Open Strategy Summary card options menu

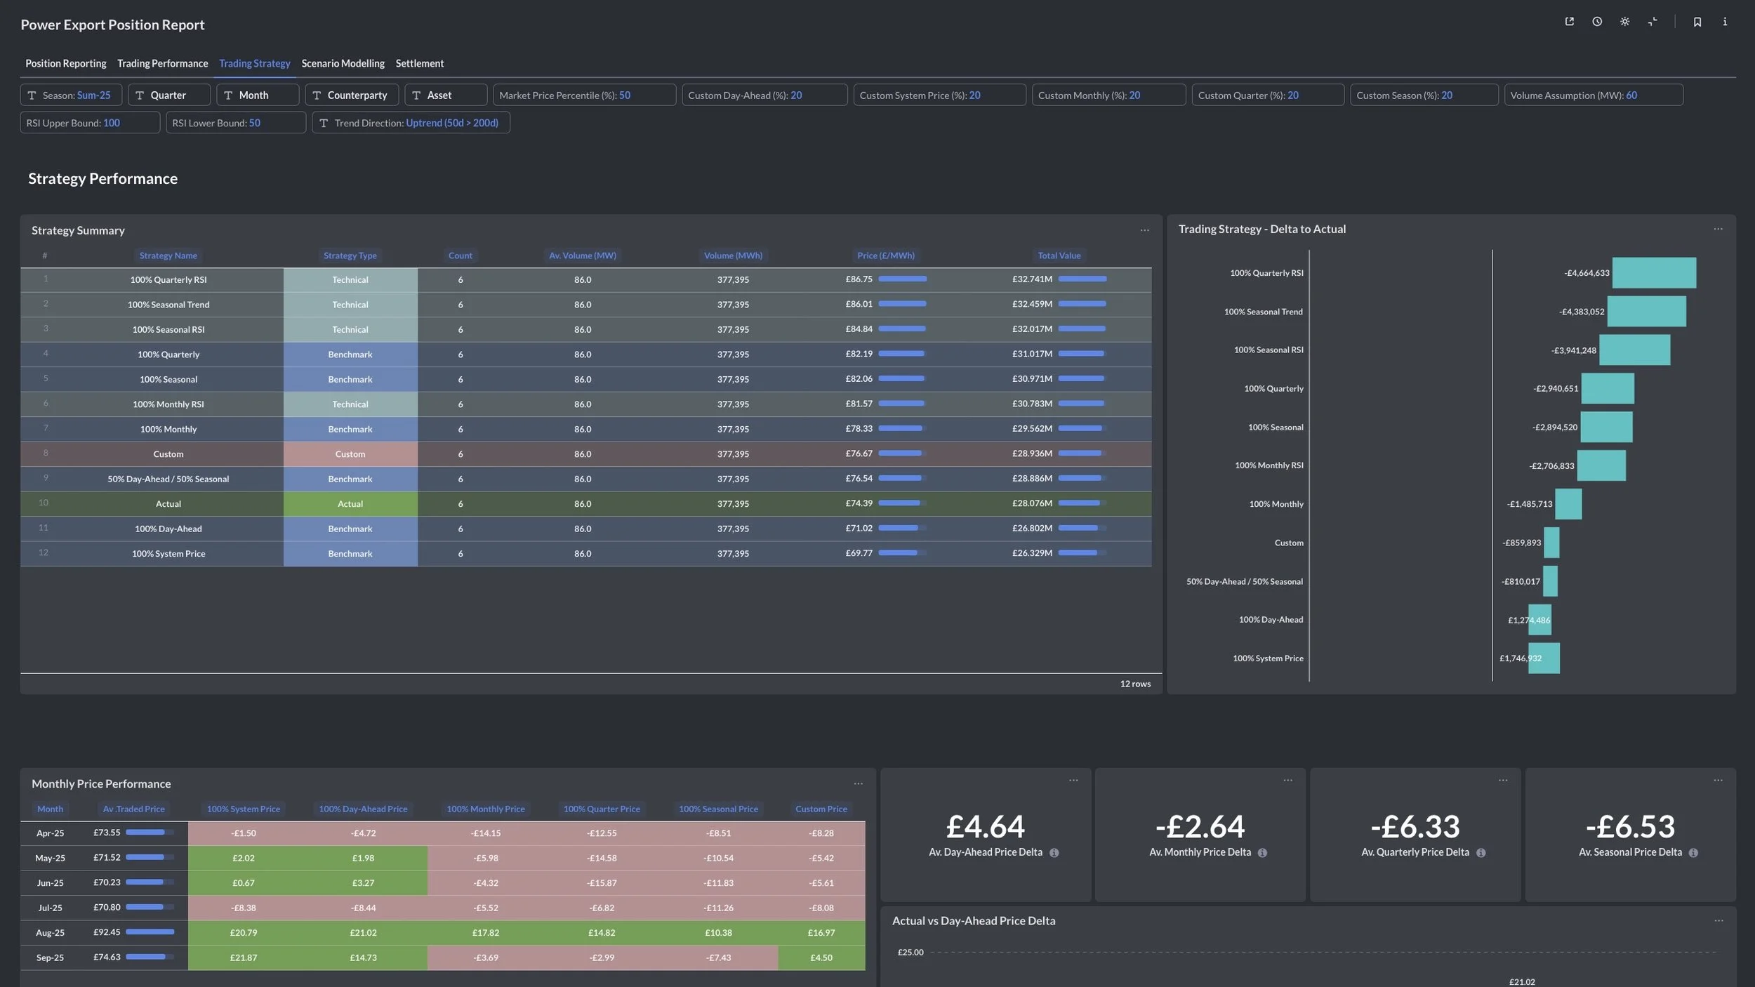click(1144, 230)
